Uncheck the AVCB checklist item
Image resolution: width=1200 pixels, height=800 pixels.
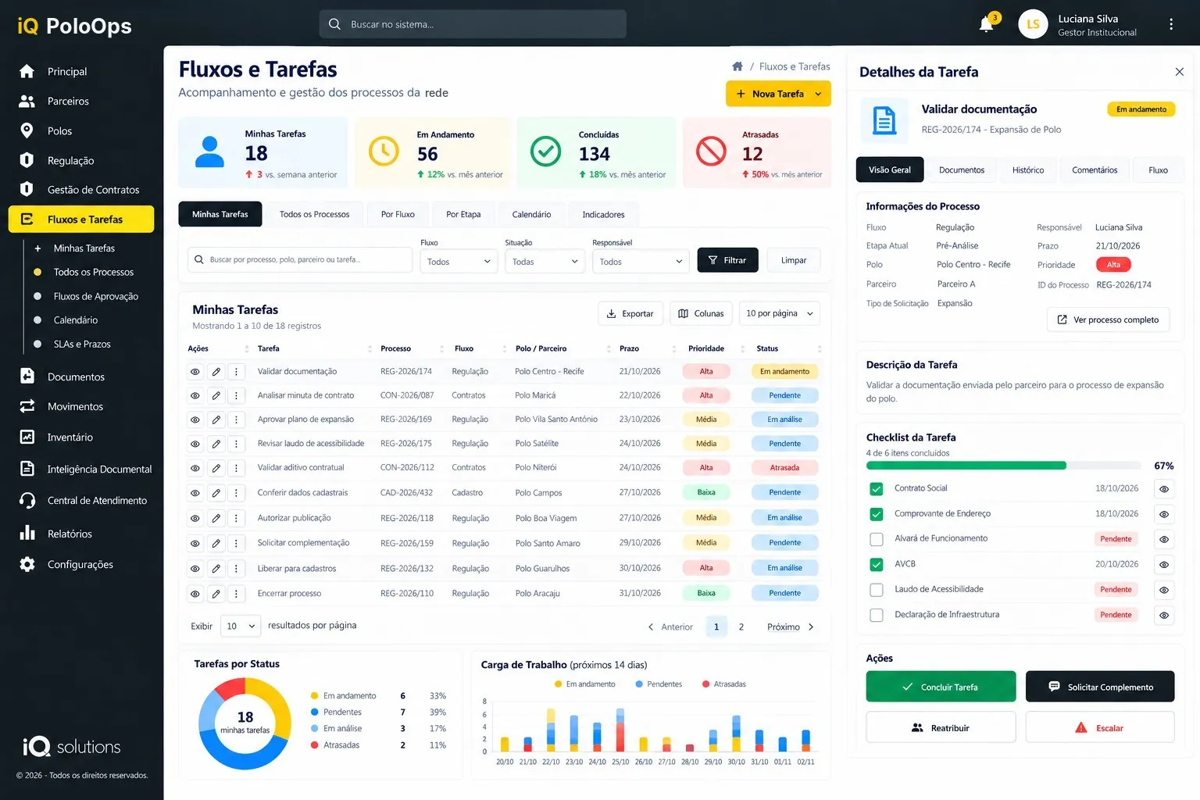pos(877,564)
